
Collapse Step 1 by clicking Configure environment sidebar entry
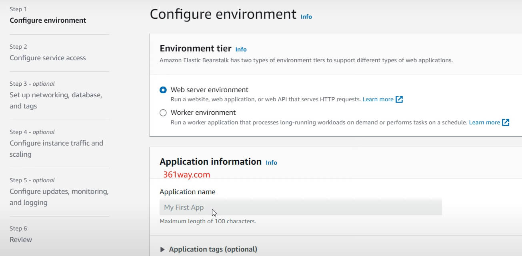click(x=48, y=20)
